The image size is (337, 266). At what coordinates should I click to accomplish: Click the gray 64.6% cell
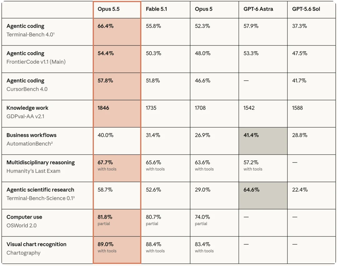[x=263, y=195]
